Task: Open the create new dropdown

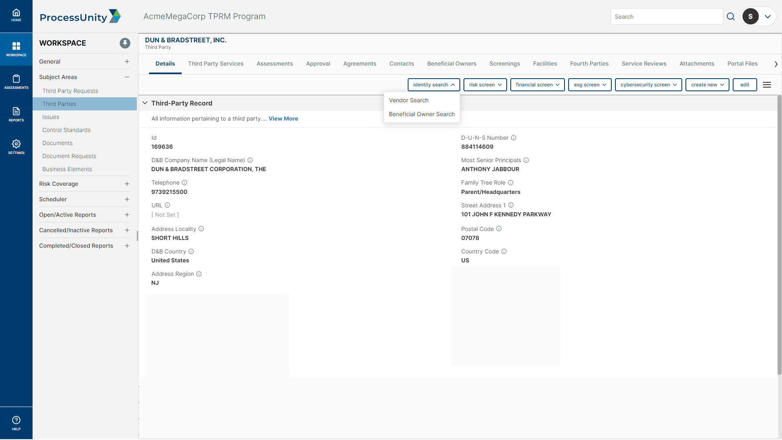Action: (x=707, y=85)
